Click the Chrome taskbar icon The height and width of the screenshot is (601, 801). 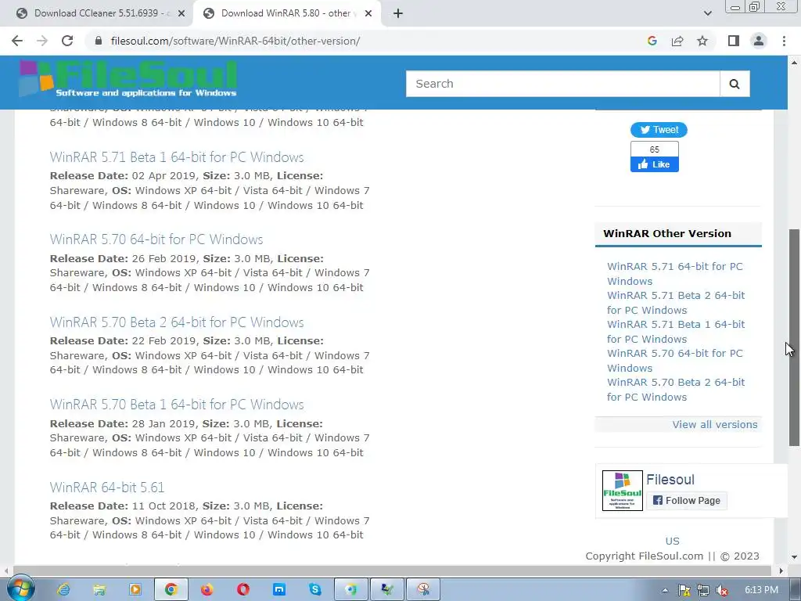pos(171,590)
